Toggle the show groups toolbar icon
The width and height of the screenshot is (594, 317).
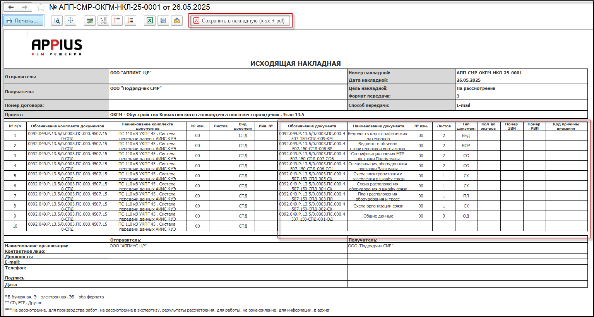[x=103, y=21]
